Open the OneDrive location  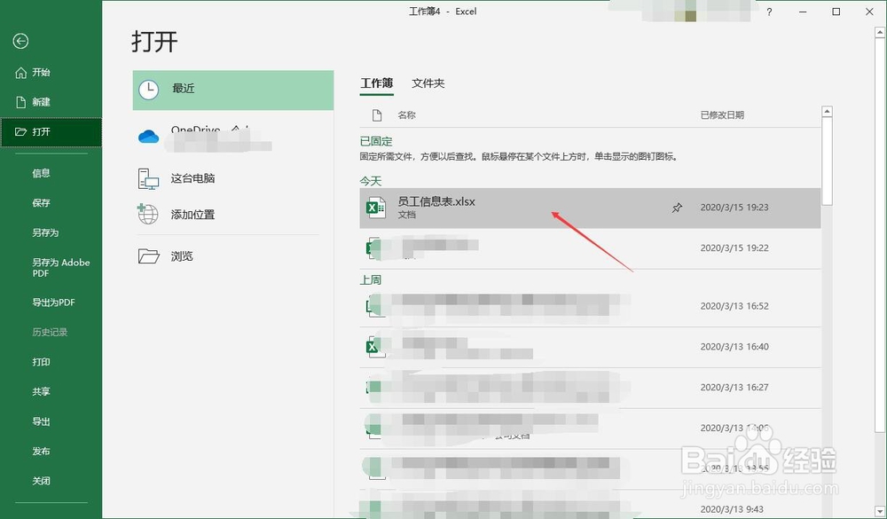233,137
